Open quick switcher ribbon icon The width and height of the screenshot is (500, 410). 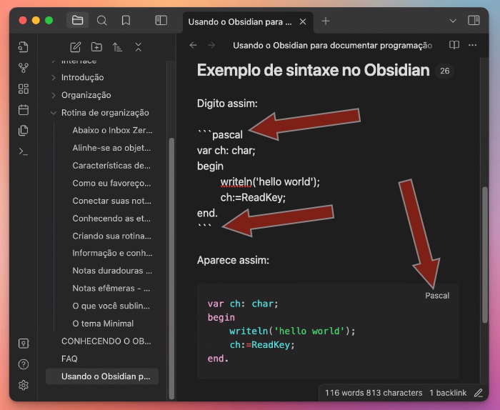tap(24, 47)
